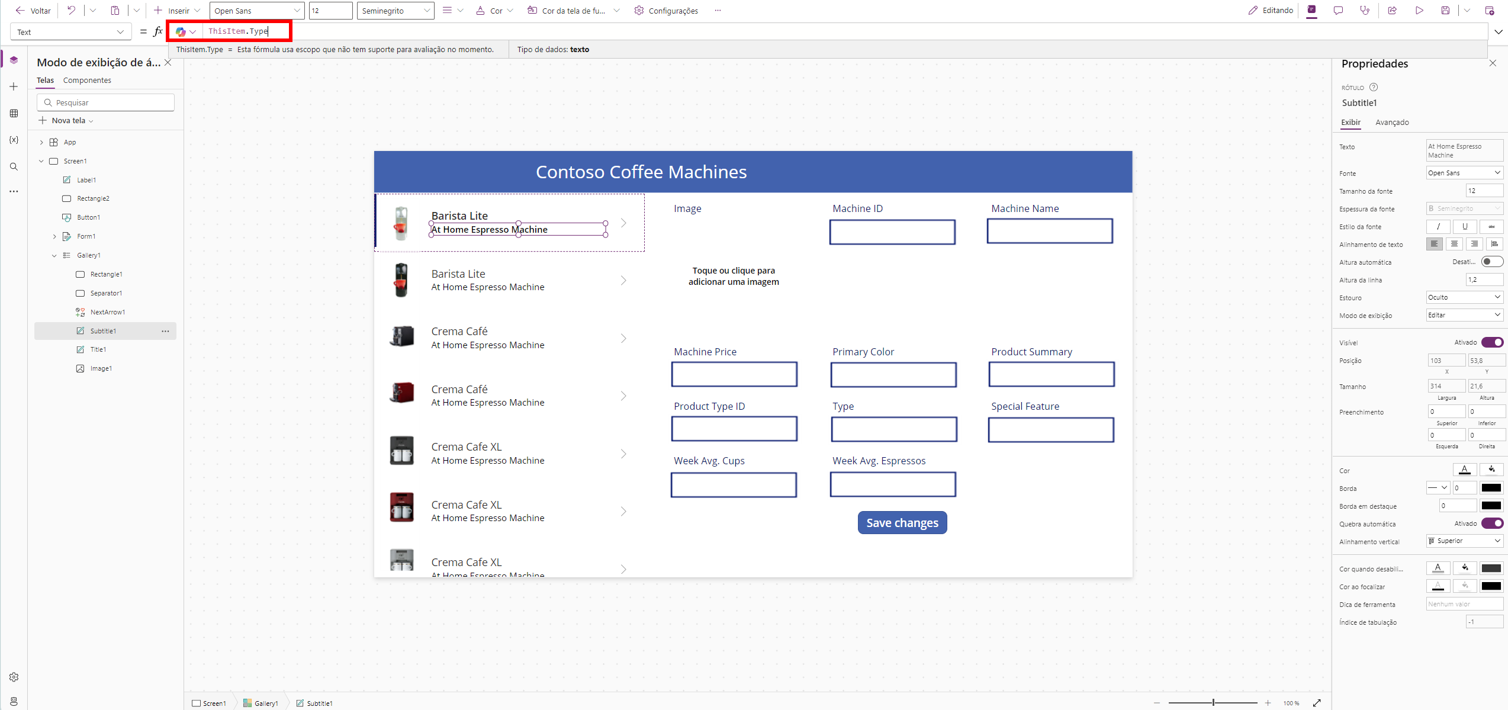The width and height of the screenshot is (1508, 710).
Task: Collapse the Gallery1 node in tree view
Action: coord(54,256)
